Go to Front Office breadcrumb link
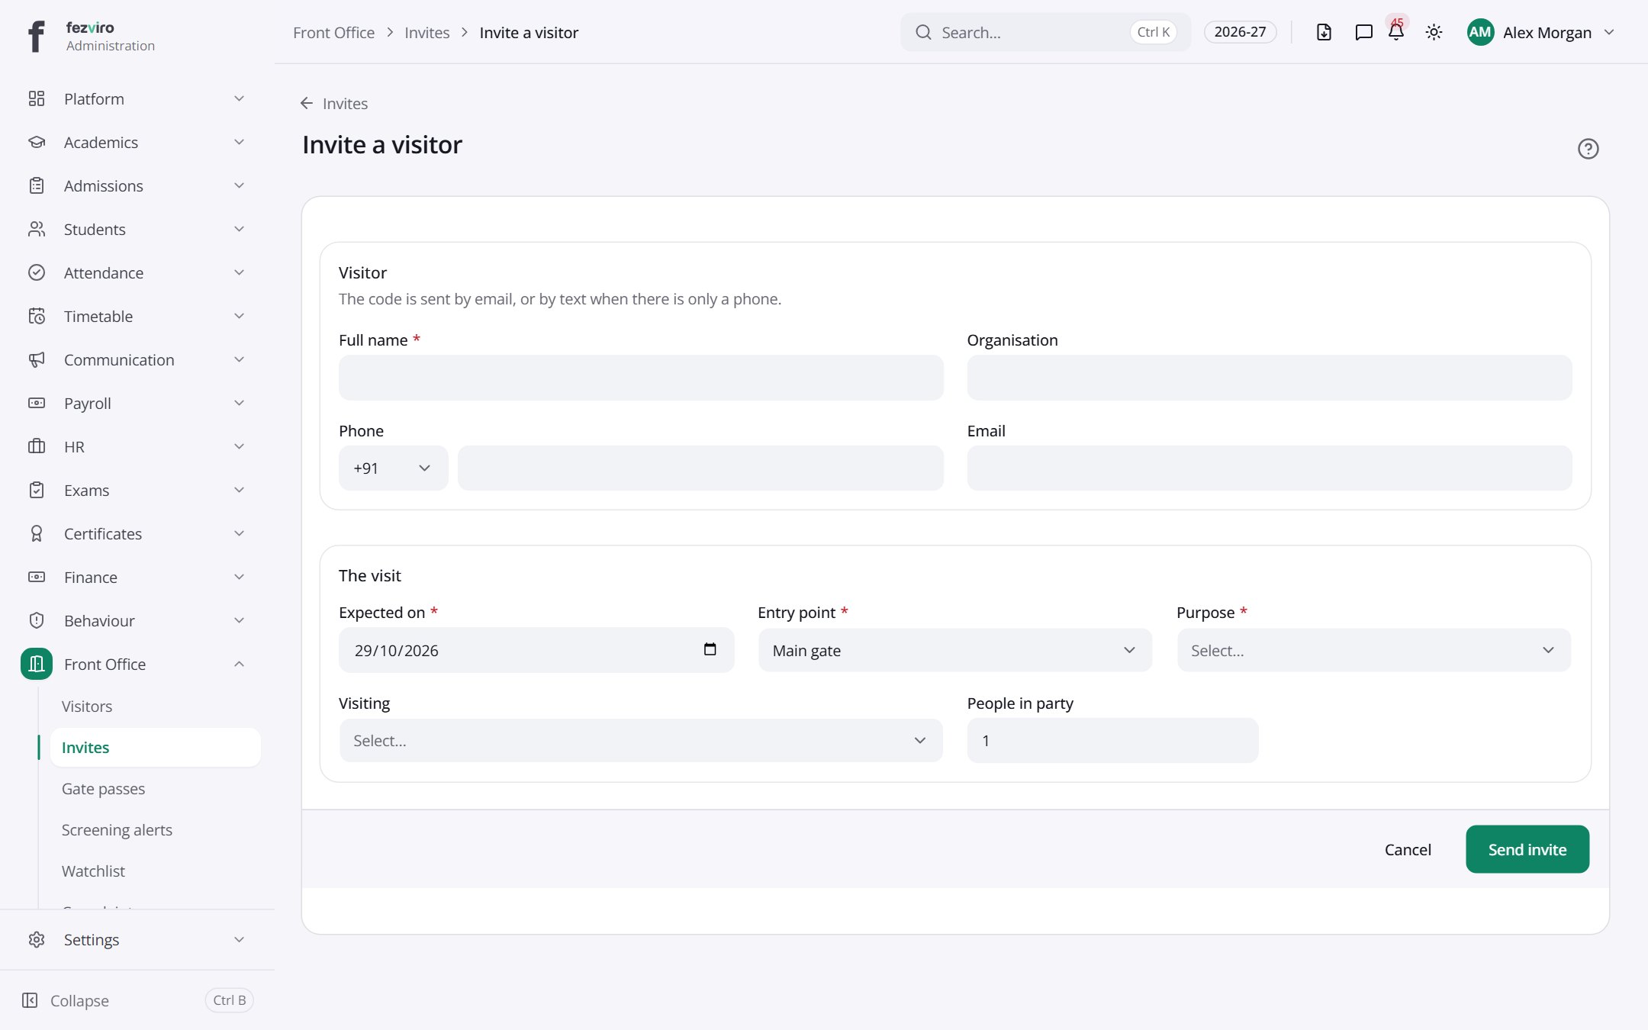Viewport: 1648px width, 1030px height. [x=333, y=32]
